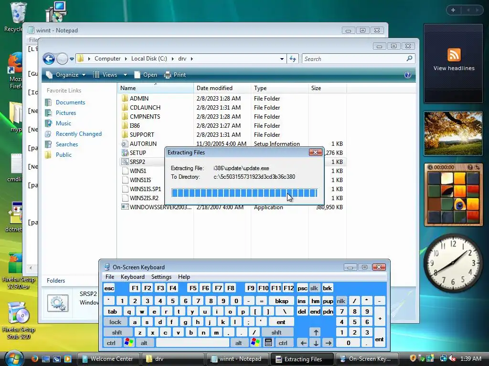Close the Extracting Files dialog
489x366 pixels.
315,152
